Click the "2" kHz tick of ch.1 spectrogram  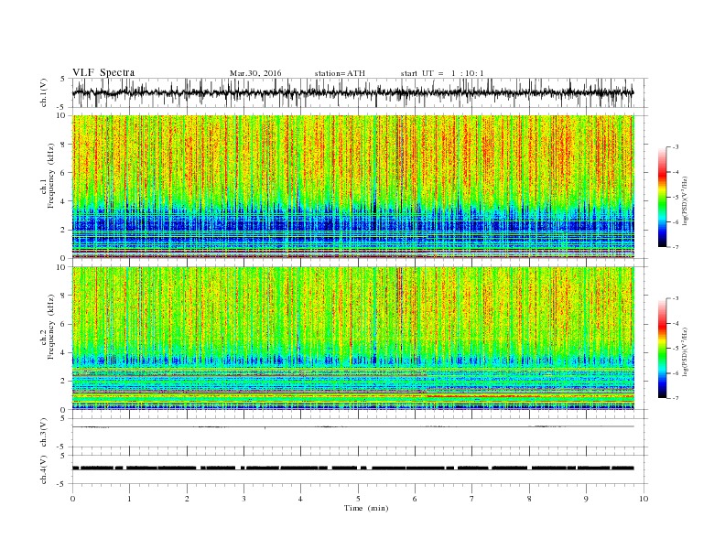[x=64, y=230]
